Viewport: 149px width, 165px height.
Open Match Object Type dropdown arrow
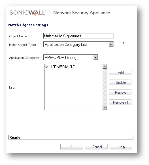coord(111,44)
